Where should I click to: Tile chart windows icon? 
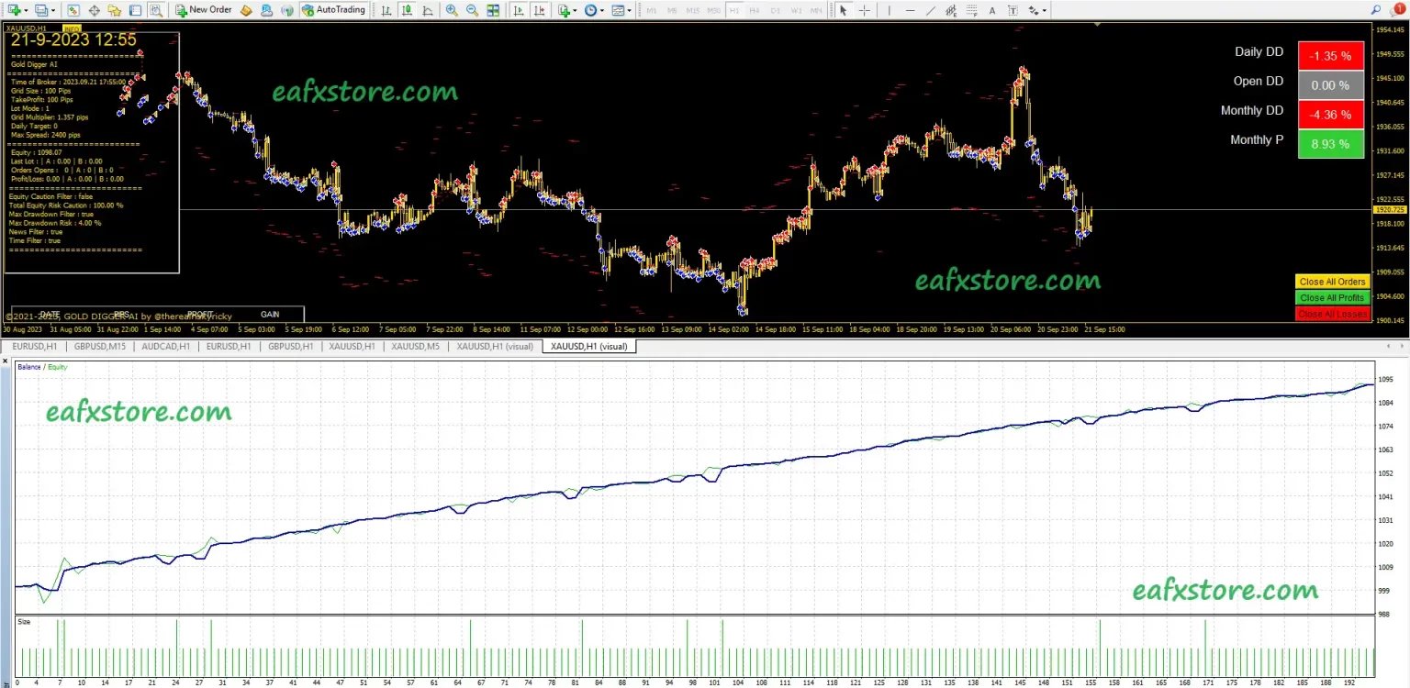(493, 10)
